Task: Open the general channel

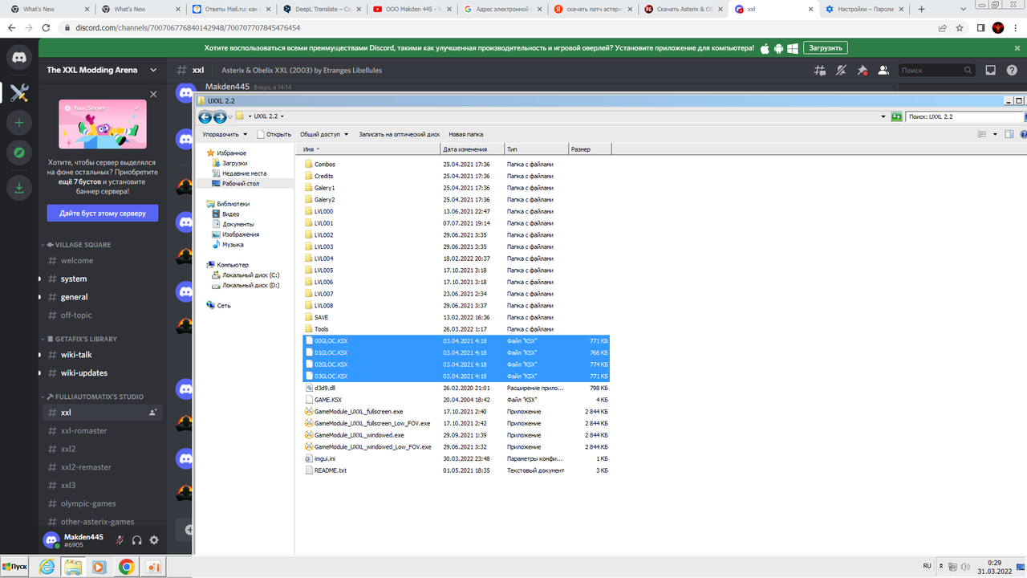Action: 103,297
